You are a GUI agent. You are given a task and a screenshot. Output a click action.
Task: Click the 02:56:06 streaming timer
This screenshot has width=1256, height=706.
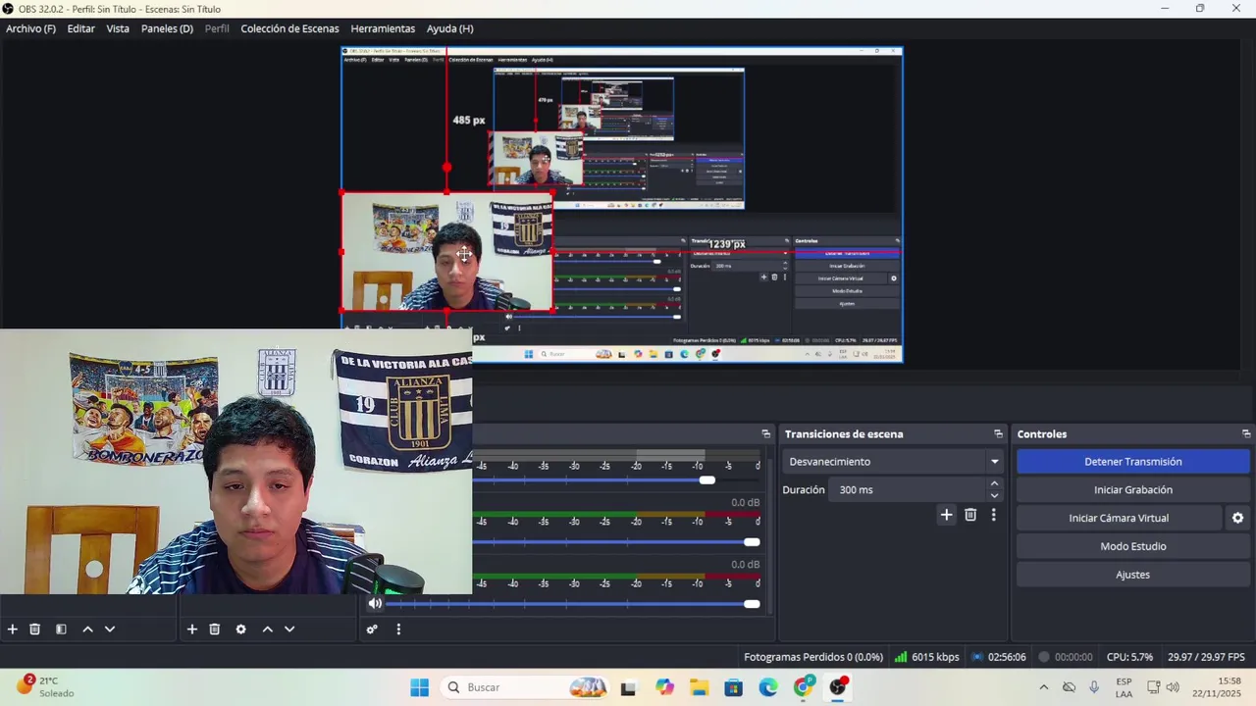[998, 657]
